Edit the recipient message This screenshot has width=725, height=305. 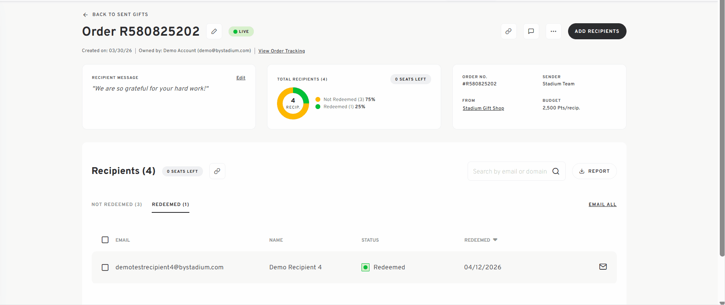point(241,78)
